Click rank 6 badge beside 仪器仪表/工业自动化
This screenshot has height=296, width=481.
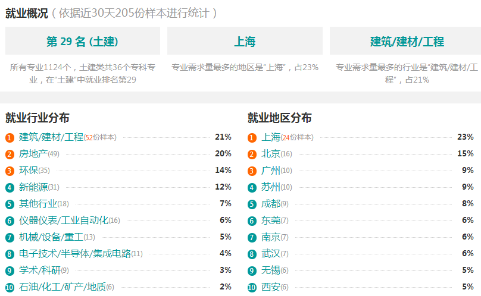tap(10, 221)
